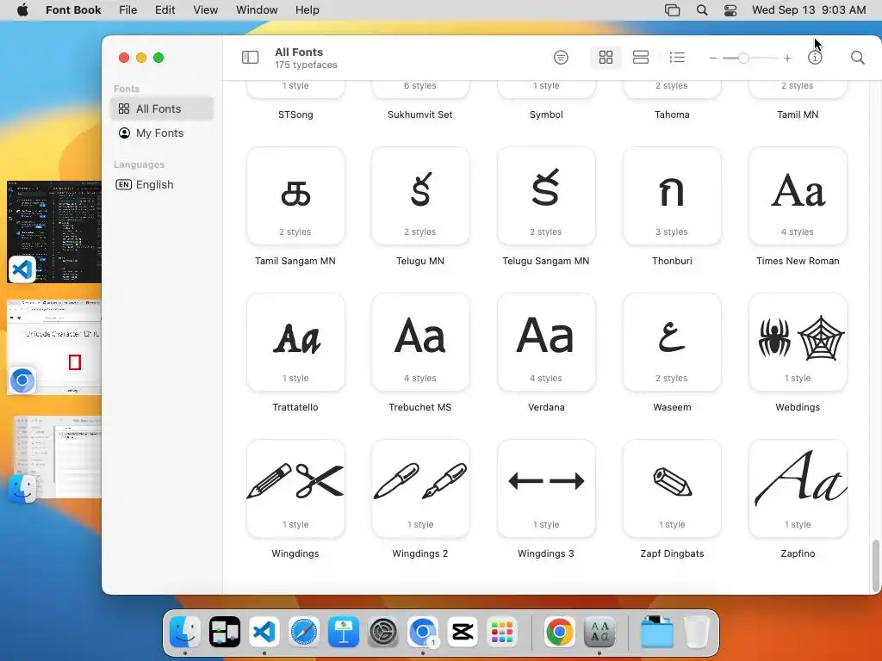The height and width of the screenshot is (661, 882).
Task: Click the STSong font name
Action: 295,114
